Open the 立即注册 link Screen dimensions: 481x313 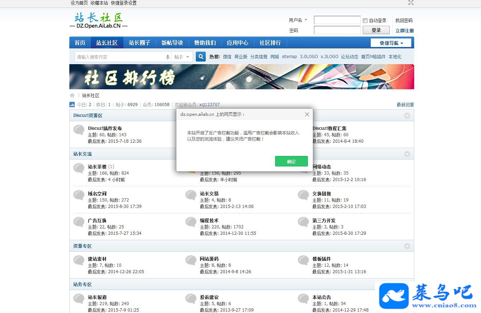(404, 30)
